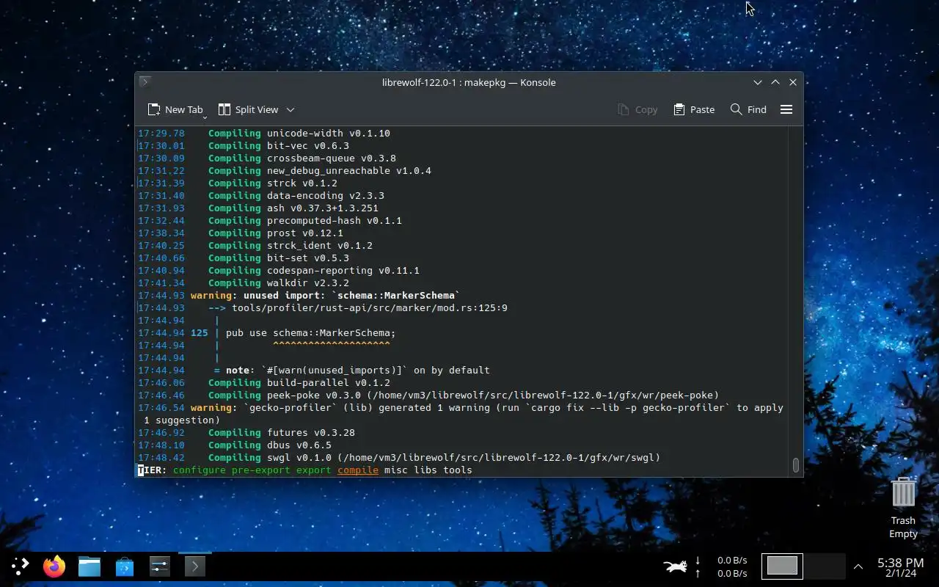Switch to the second virtual desktop
Screen dimensions: 939x587
(x=825, y=566)
